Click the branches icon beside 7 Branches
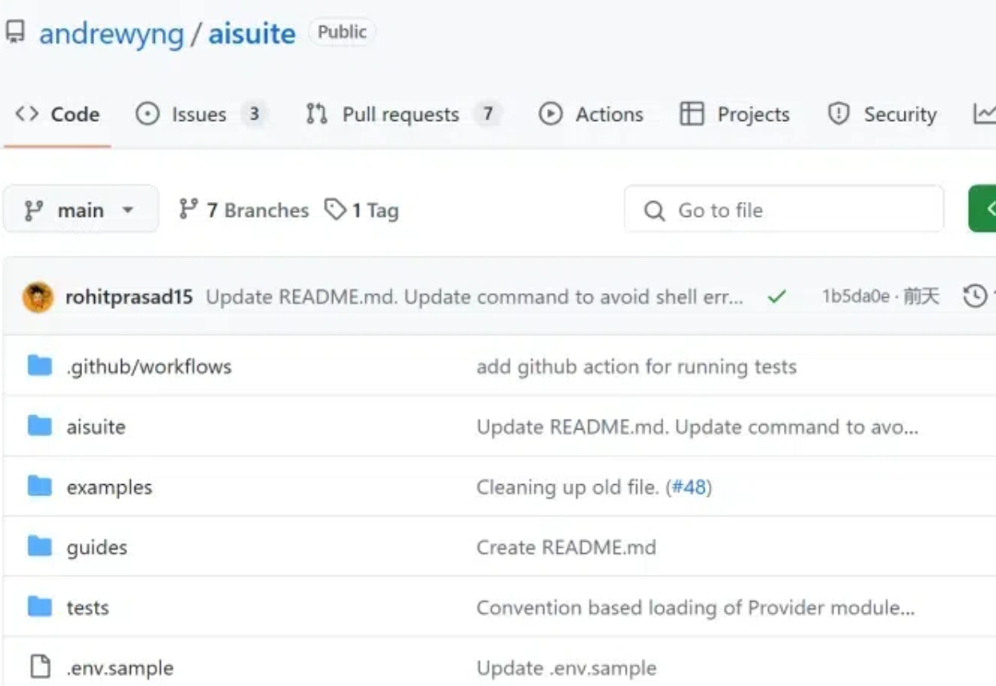Image resolution: width=996 pixels, height=686 pixels. click(x=188, y=209)
